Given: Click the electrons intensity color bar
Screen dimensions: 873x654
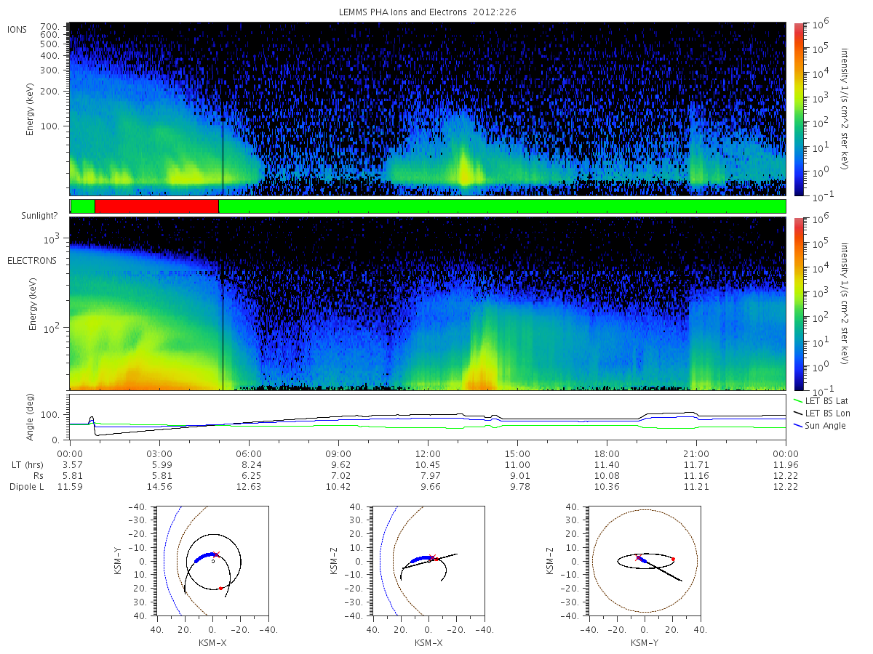Looking at the screenshot, I should [798, 303].
